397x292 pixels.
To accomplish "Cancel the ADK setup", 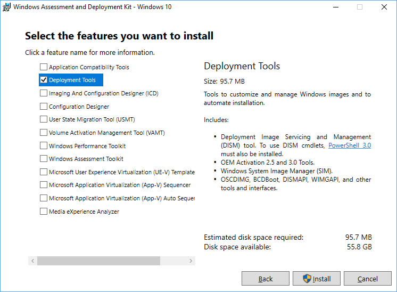I will 368,279.
